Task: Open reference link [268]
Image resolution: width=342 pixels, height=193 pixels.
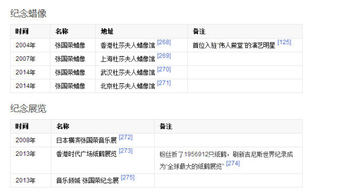Action: (164, 42)
